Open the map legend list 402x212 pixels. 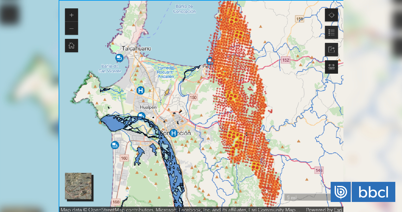point(331,32)
